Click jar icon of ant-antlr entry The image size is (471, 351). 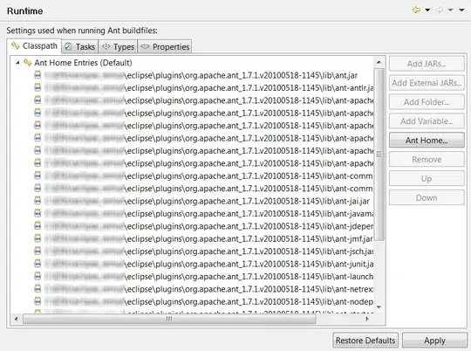[38, 87]
